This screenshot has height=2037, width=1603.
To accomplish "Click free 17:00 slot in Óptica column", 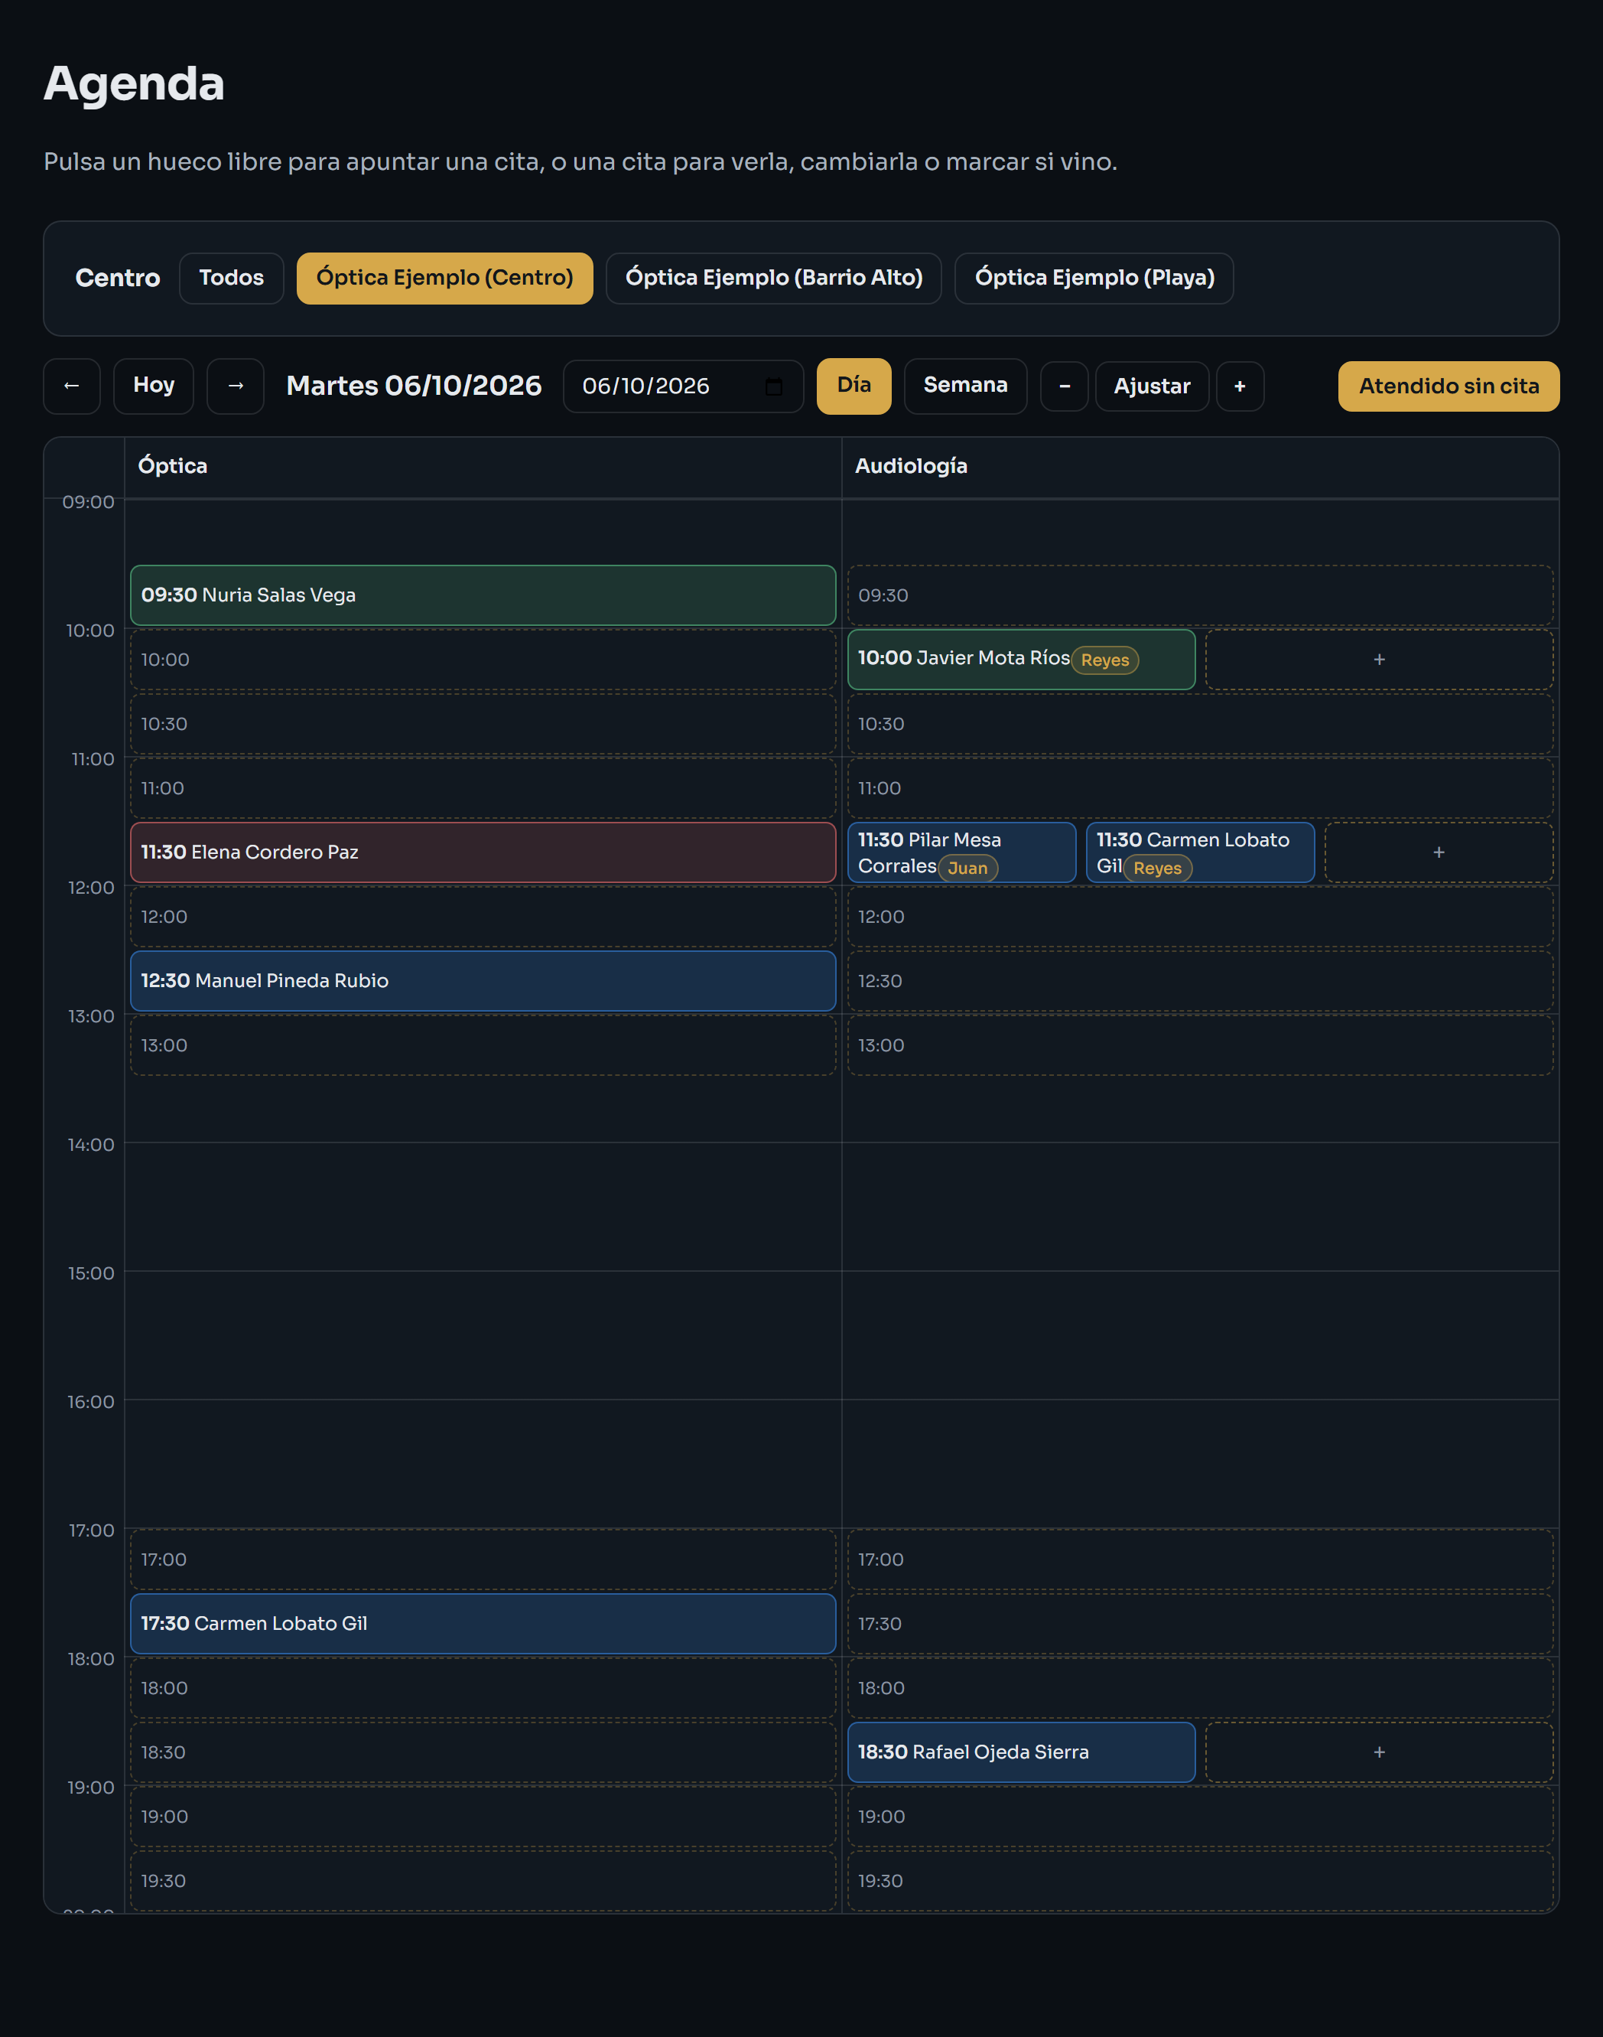I will click(483, 1559).
